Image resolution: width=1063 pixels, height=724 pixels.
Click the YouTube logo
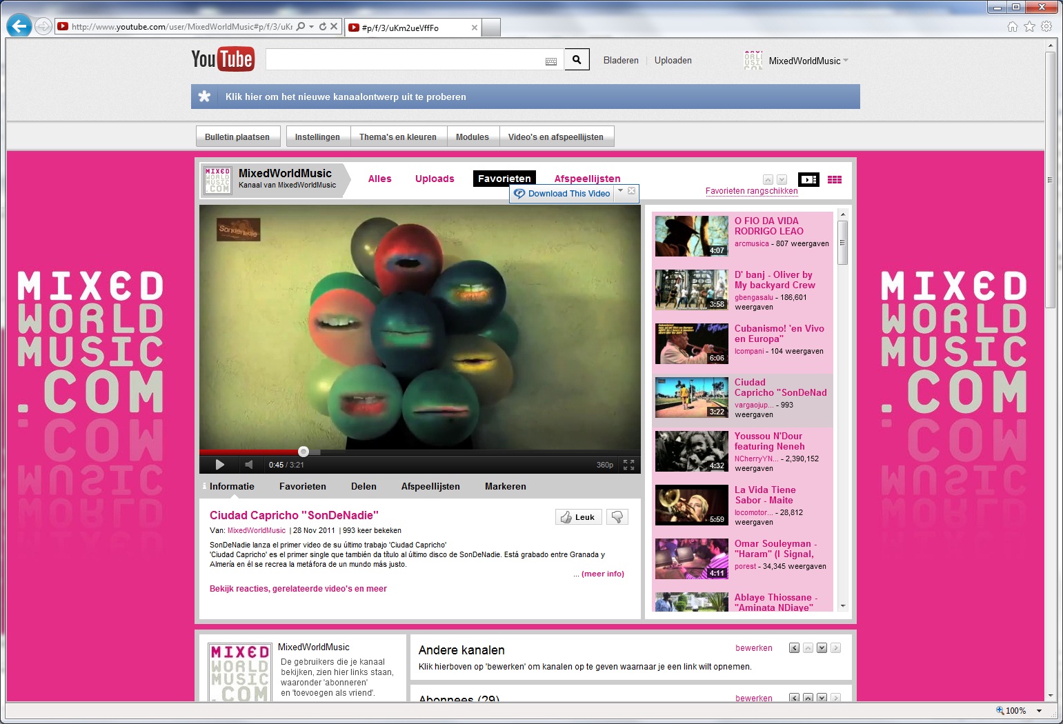[222, 59]
